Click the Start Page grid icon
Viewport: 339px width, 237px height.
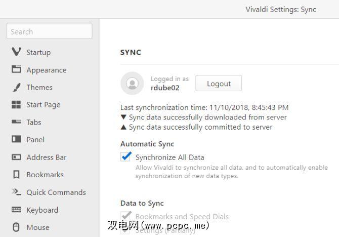16,105
